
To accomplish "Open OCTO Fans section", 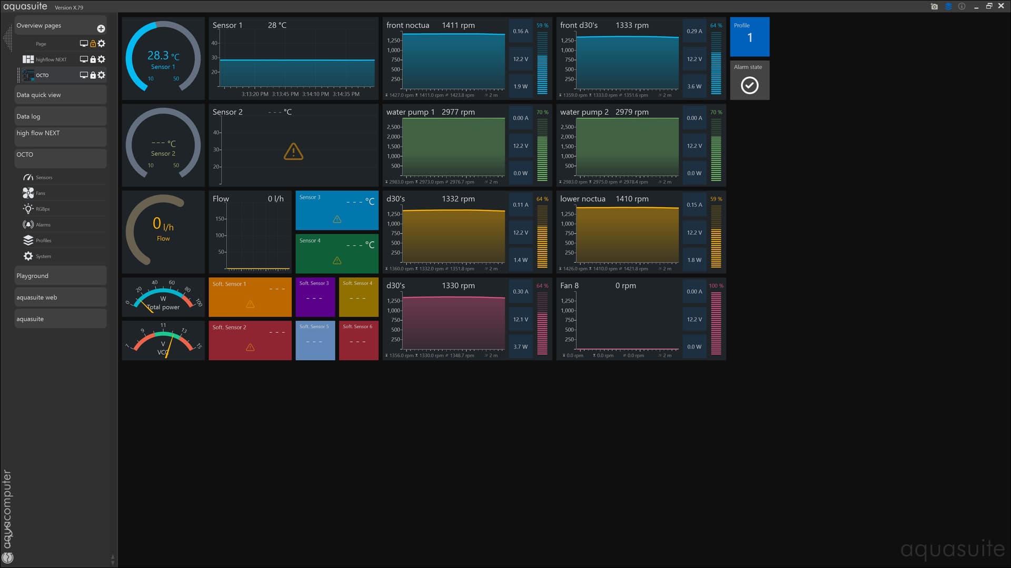I will 41,193.
